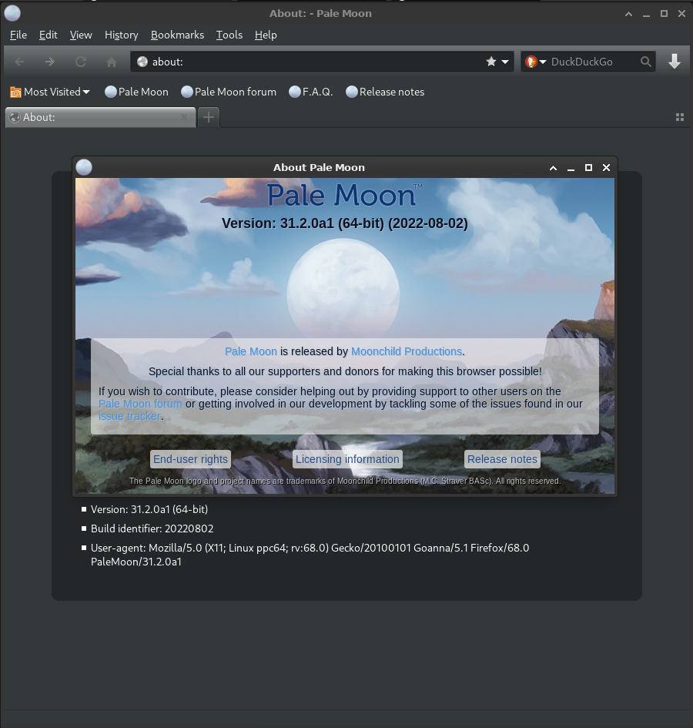The image size is (693, 728).
Task: Close the About: tab
Action: (184, 117)
